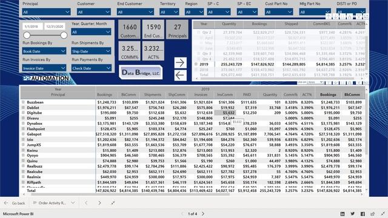Click the diagonal expand icon beside page arrows

tap(113, 203)
